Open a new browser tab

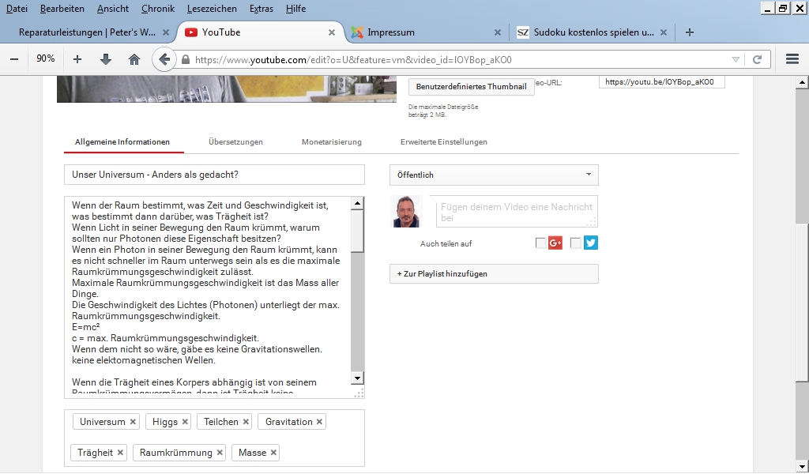click(690, 32)
